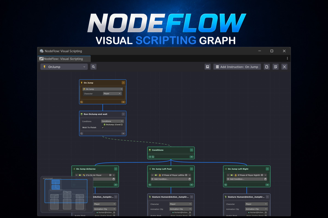Collapse the On Jump Left Right node

coord(267,169)
